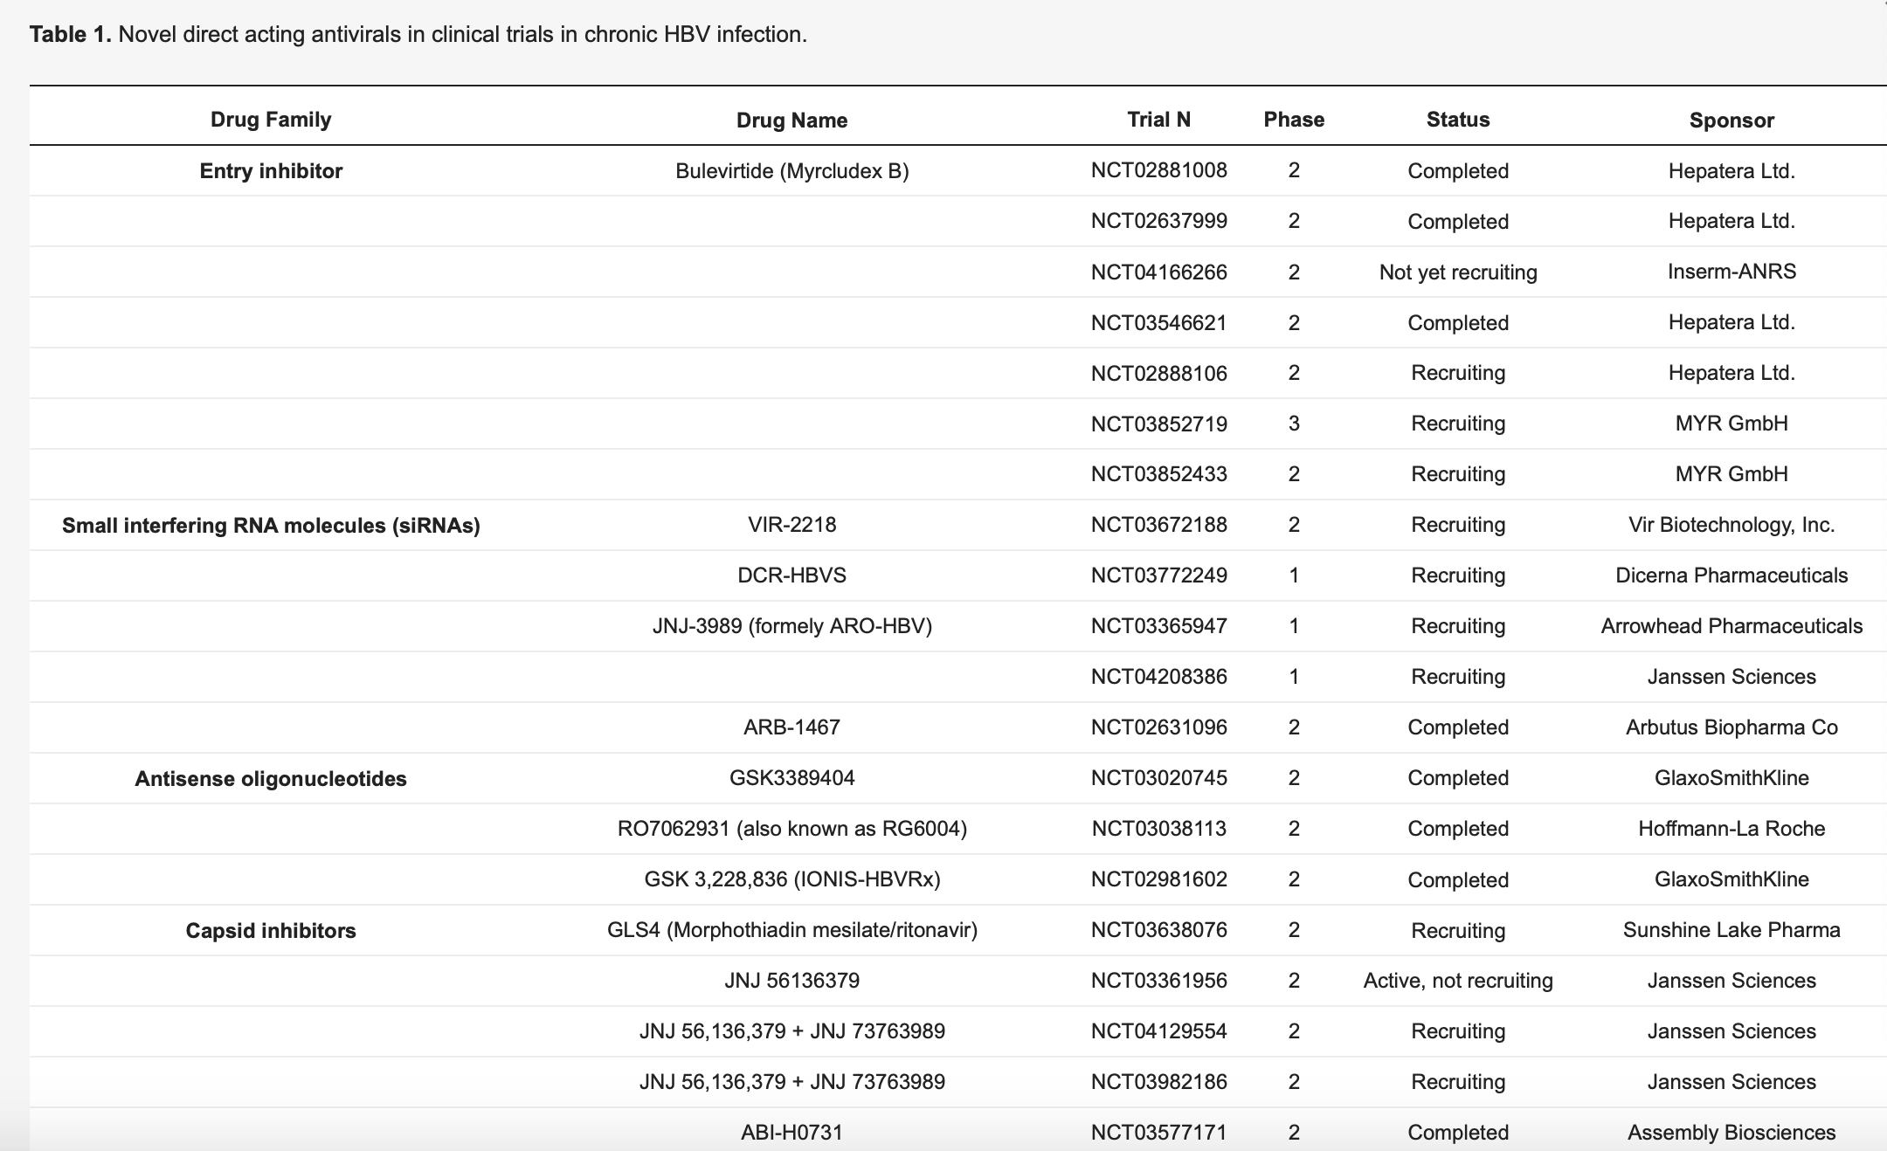Image resolution: width=1887 pixels, height=1151 pixels.
Task: Click 'Small interfering RNA molecules (siRNAs)' family
Action: 271,525
